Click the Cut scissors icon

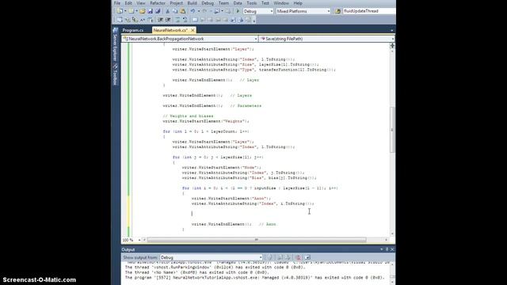point(167,11)
